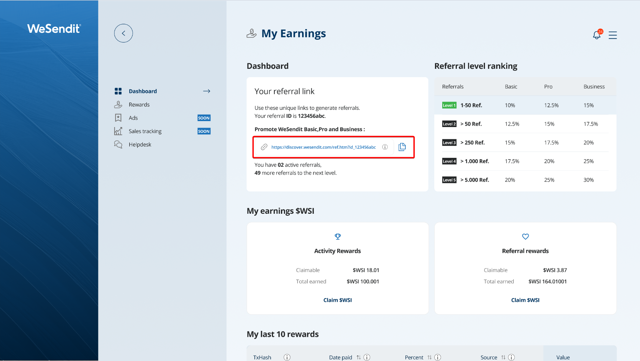Click the WeSendit logo
The height and width of the screenshot is (361, 640).
[54, 28]
